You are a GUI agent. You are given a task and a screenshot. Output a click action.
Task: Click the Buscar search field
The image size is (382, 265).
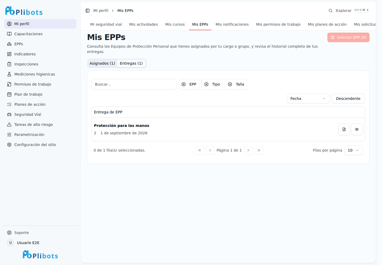(134, 84)
